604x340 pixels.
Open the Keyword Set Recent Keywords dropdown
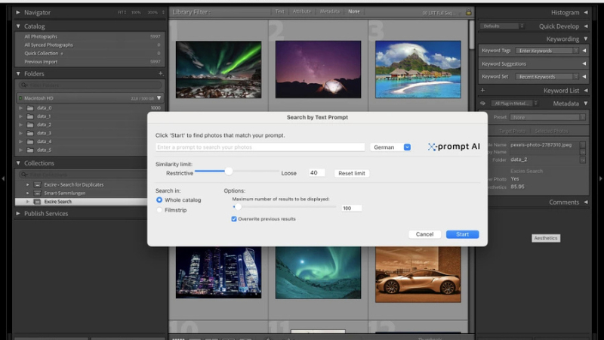point(547,77)
